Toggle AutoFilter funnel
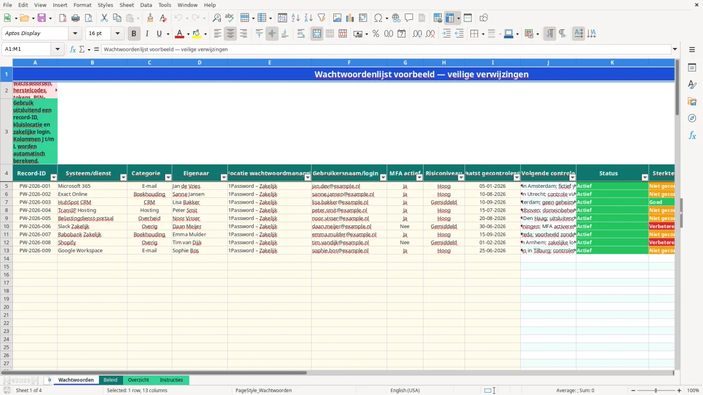703x395 pixels. 322,18
